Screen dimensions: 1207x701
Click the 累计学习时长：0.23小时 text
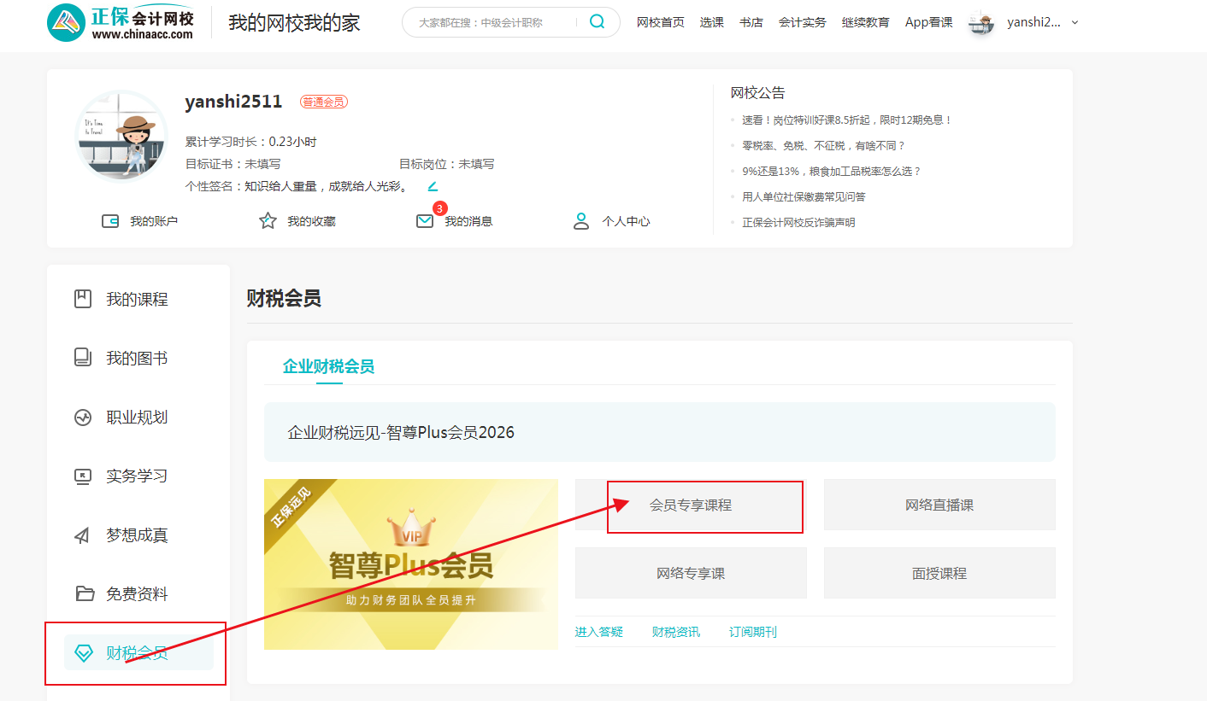pos(250,142)
